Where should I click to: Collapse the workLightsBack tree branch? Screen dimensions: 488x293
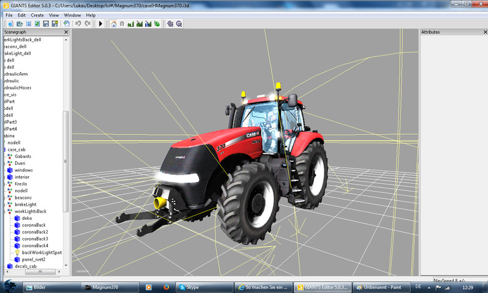pyautogui.click(x=5, y=211)
